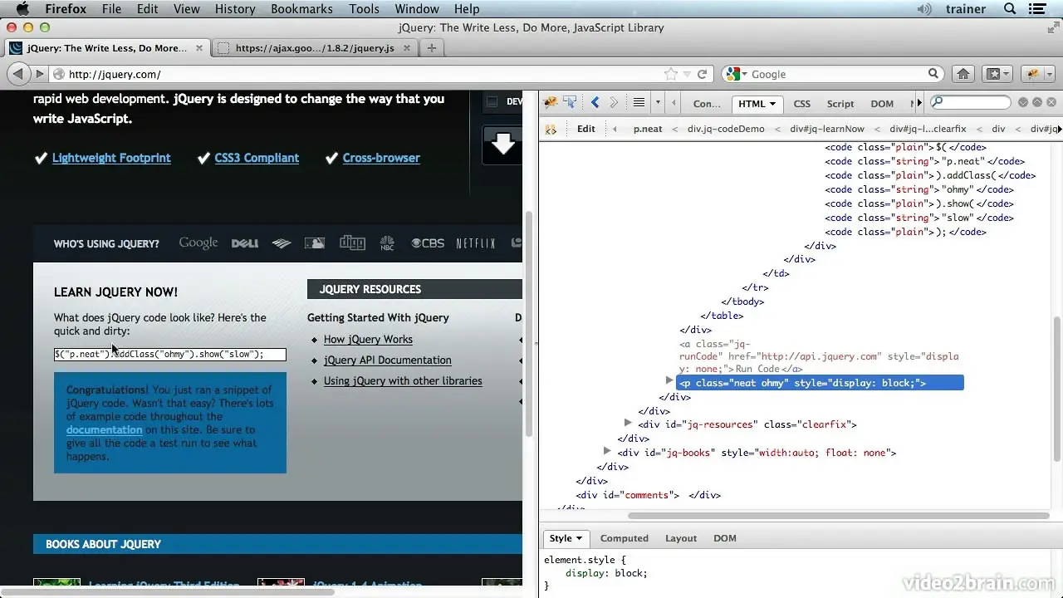Open Using jQuery with other libraries link
Screen dimensions: 1063x598
pyautogui.click(x=403, y=380)
